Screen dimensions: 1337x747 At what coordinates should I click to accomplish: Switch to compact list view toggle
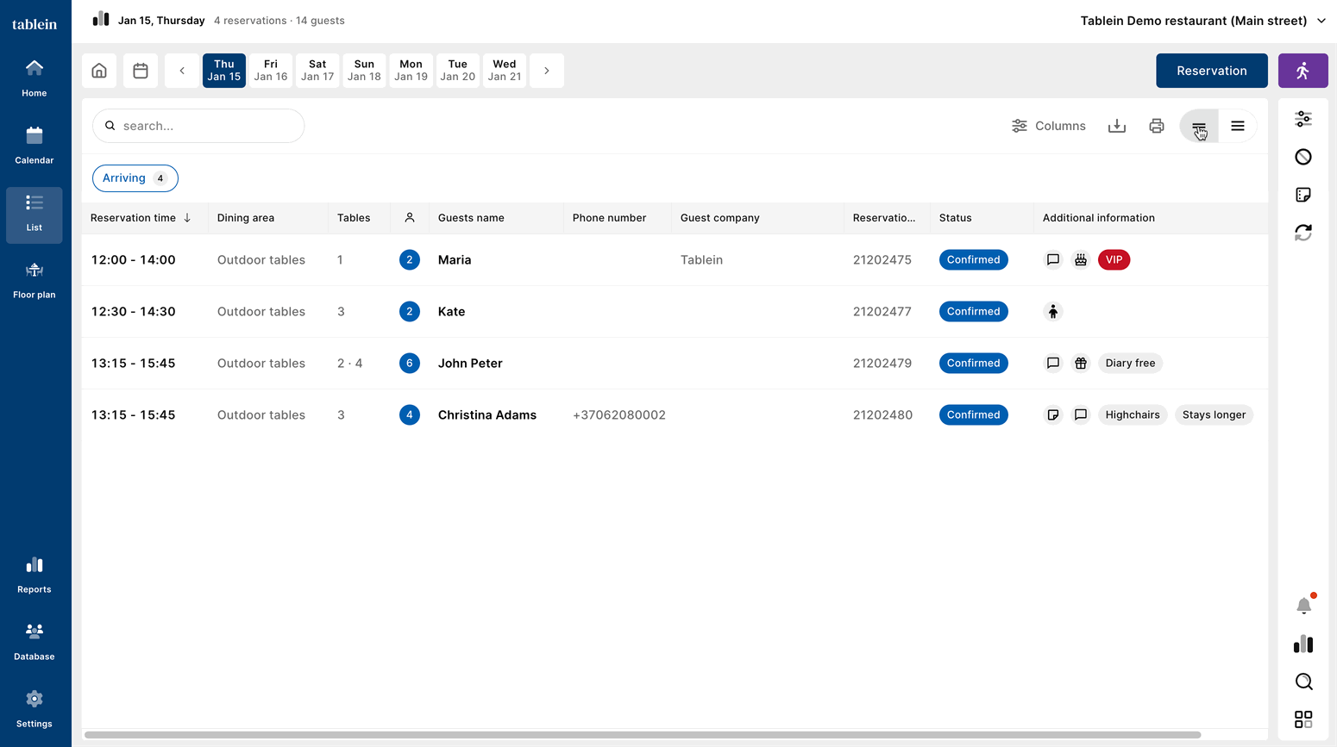click(x=1198, y=126)
